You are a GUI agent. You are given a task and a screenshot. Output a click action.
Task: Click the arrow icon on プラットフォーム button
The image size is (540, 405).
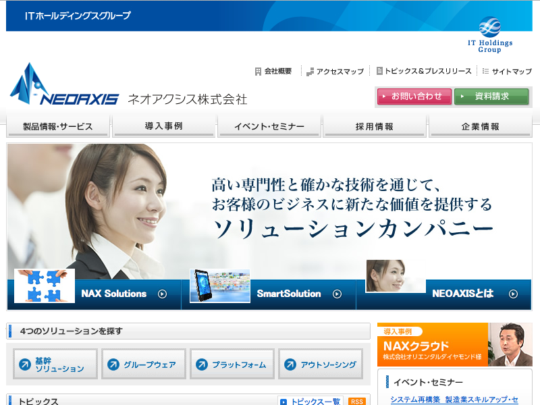pyautogui.click(x=202, y=364)
